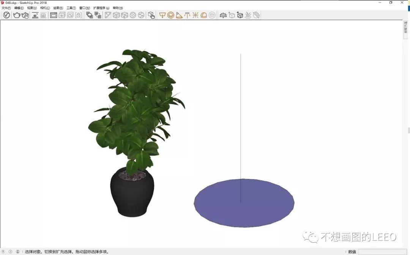This screenshot has height=255, width=410.
Task: Click the geo-location status bar icon
Action: pyautogui.click(x=3, y=252)
